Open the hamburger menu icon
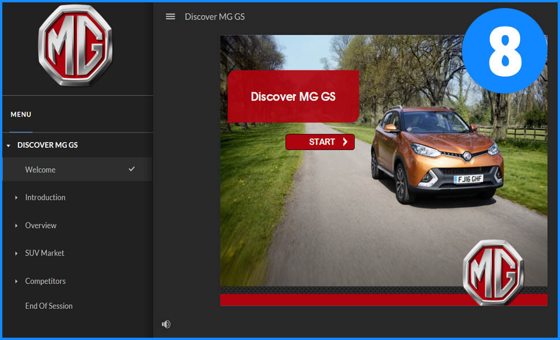 [170, 17]
